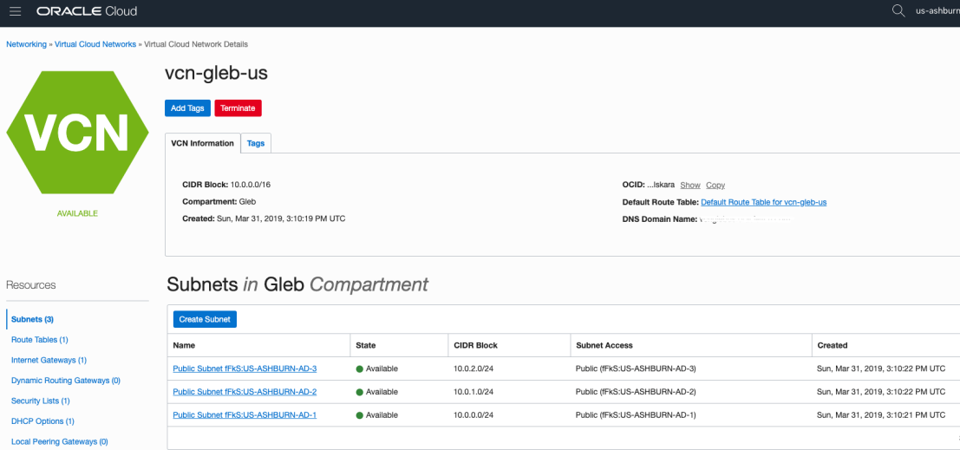The image size is (960, 450).
Task: Select Local Peering Gateways (0)
Action: click(x=60, y=441)
